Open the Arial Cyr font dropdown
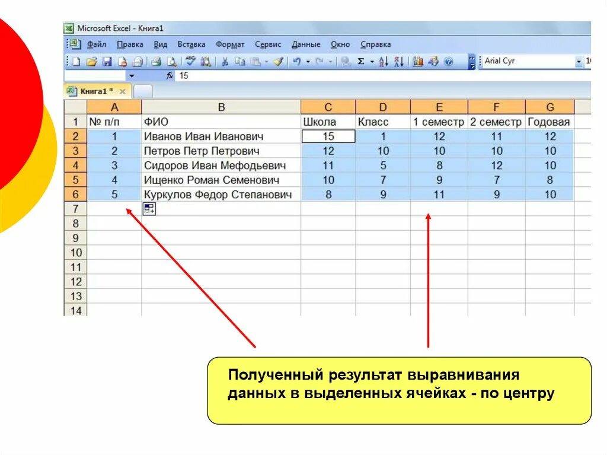Screen dimensions: 607x455 pos(579,61)
